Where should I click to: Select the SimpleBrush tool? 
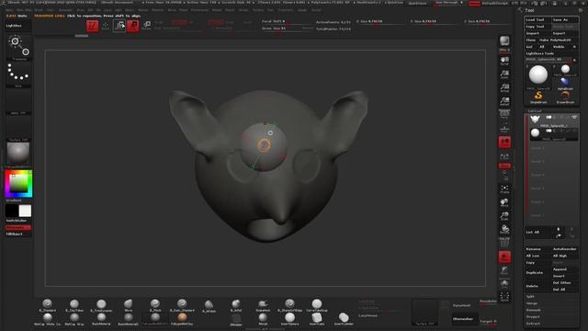click(538, 97)
